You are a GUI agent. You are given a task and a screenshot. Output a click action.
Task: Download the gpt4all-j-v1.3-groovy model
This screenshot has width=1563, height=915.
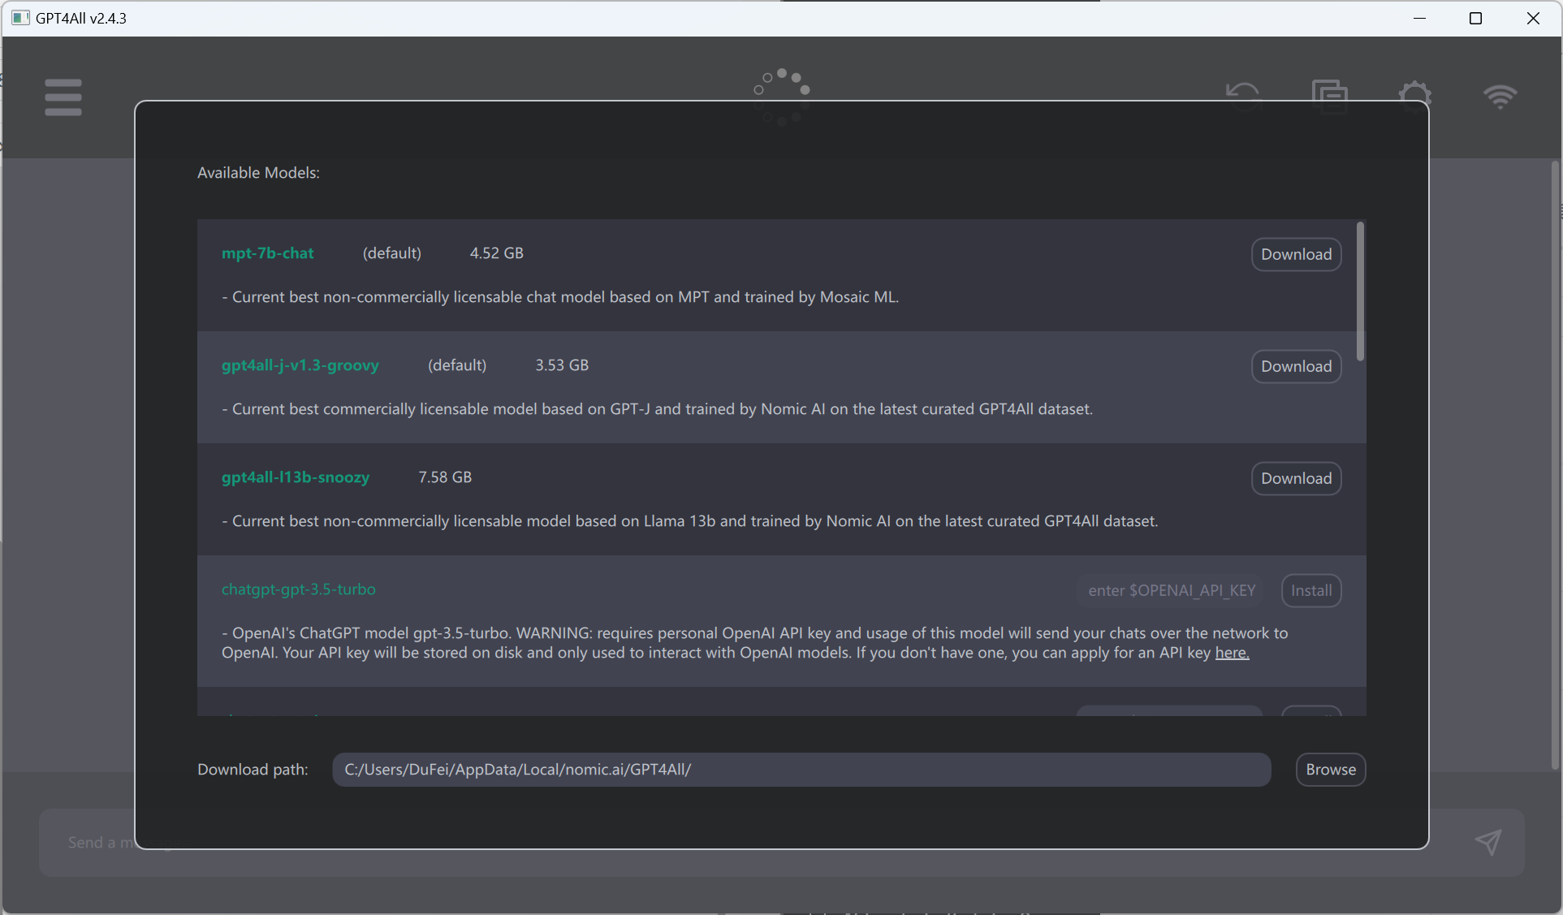pyautogui.click(x=1296, y=366)
